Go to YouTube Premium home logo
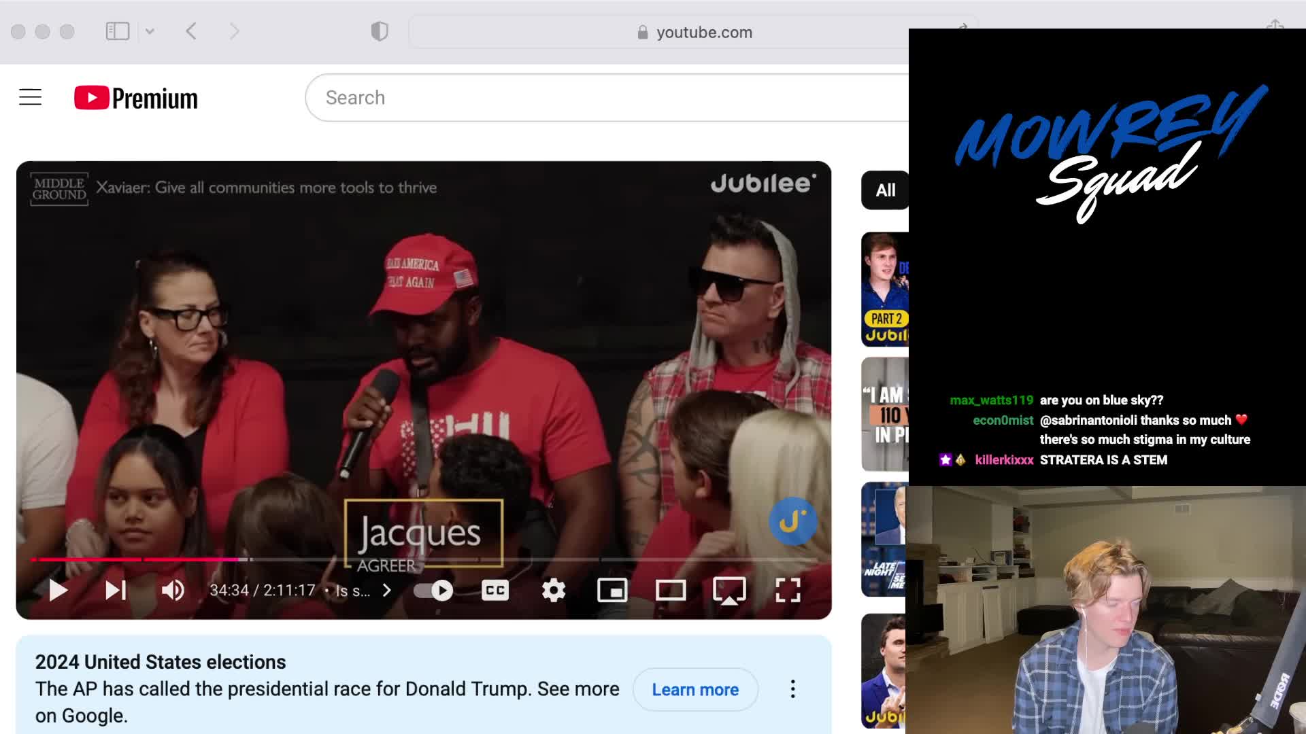 [136, 98]
